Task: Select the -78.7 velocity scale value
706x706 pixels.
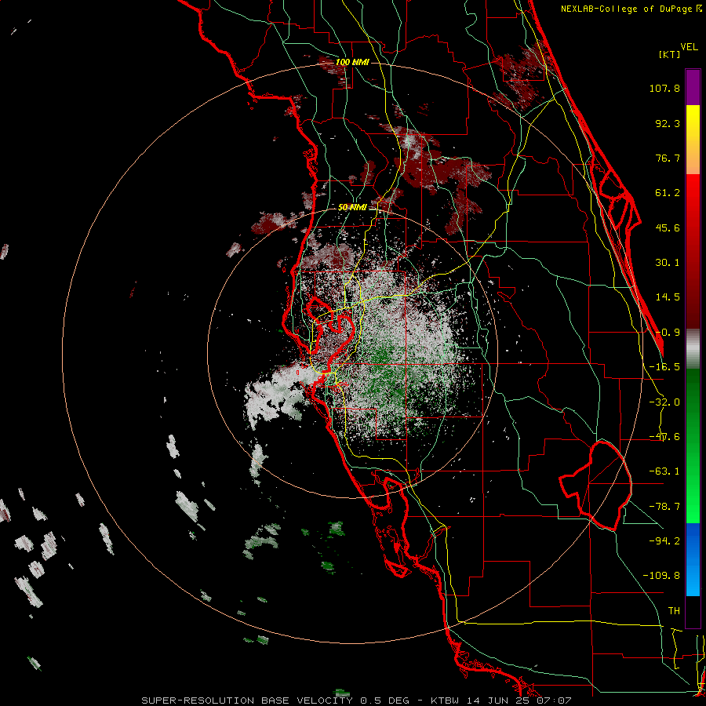Action: tap(664, 507)
